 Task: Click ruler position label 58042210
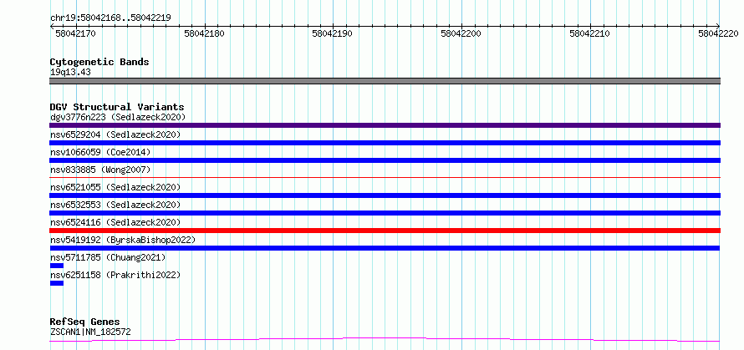[589, 33]
